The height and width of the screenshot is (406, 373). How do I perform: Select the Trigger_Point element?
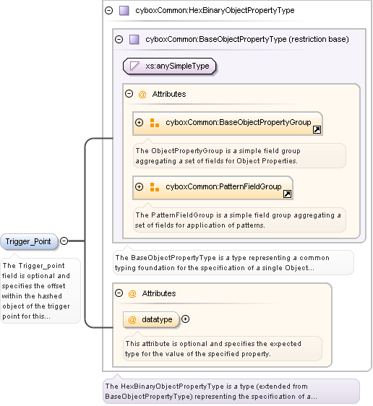point(29,241)
